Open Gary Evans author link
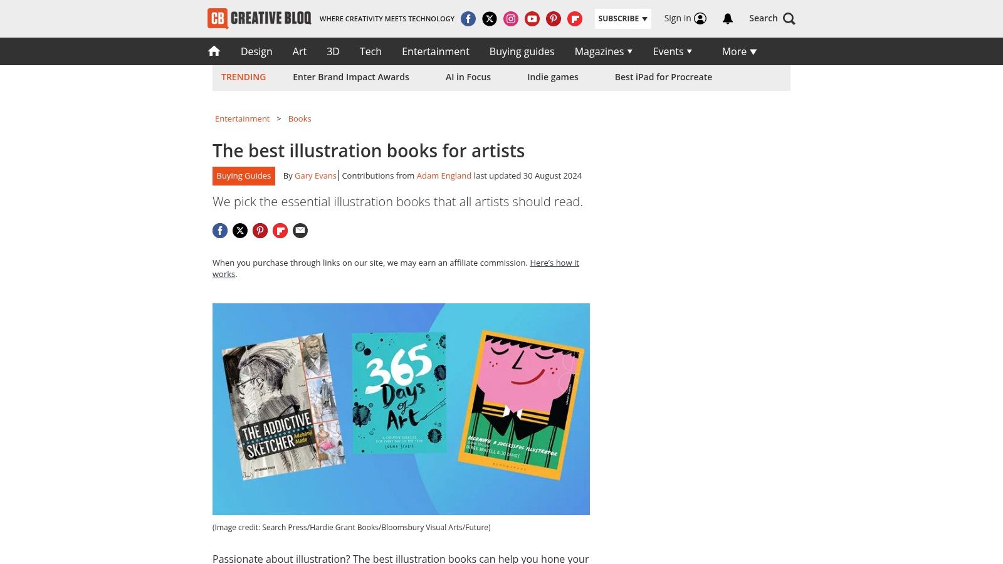Screen dimensions: 1003x564 (x=315, y=176)
